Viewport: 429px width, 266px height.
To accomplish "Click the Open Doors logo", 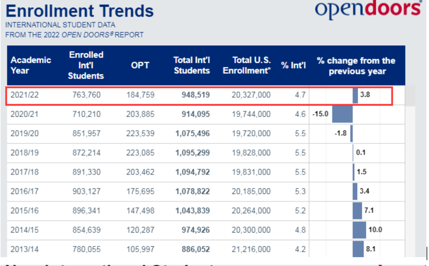I will [368, 9].
